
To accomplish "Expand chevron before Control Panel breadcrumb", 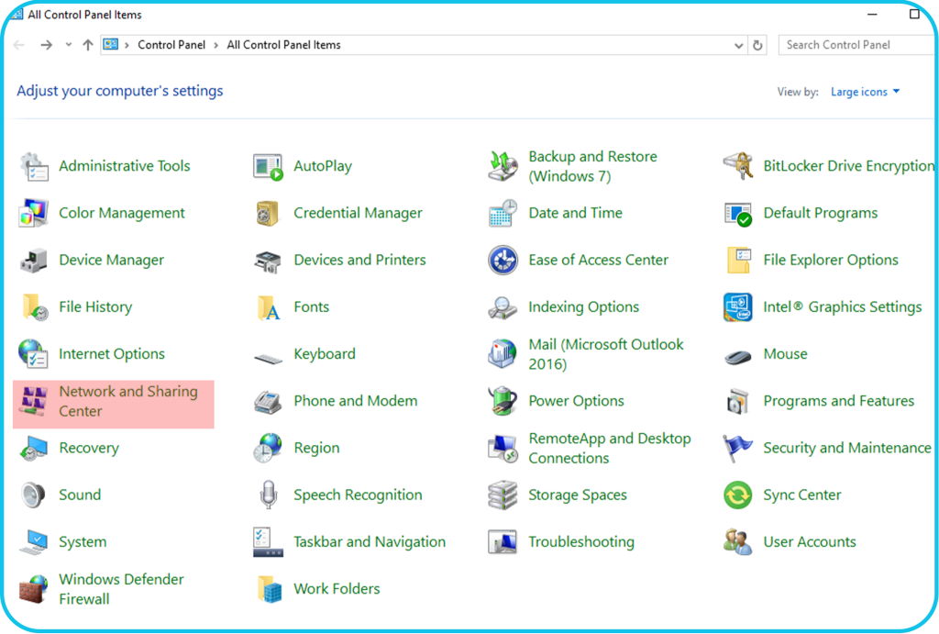I will [127, 45].
